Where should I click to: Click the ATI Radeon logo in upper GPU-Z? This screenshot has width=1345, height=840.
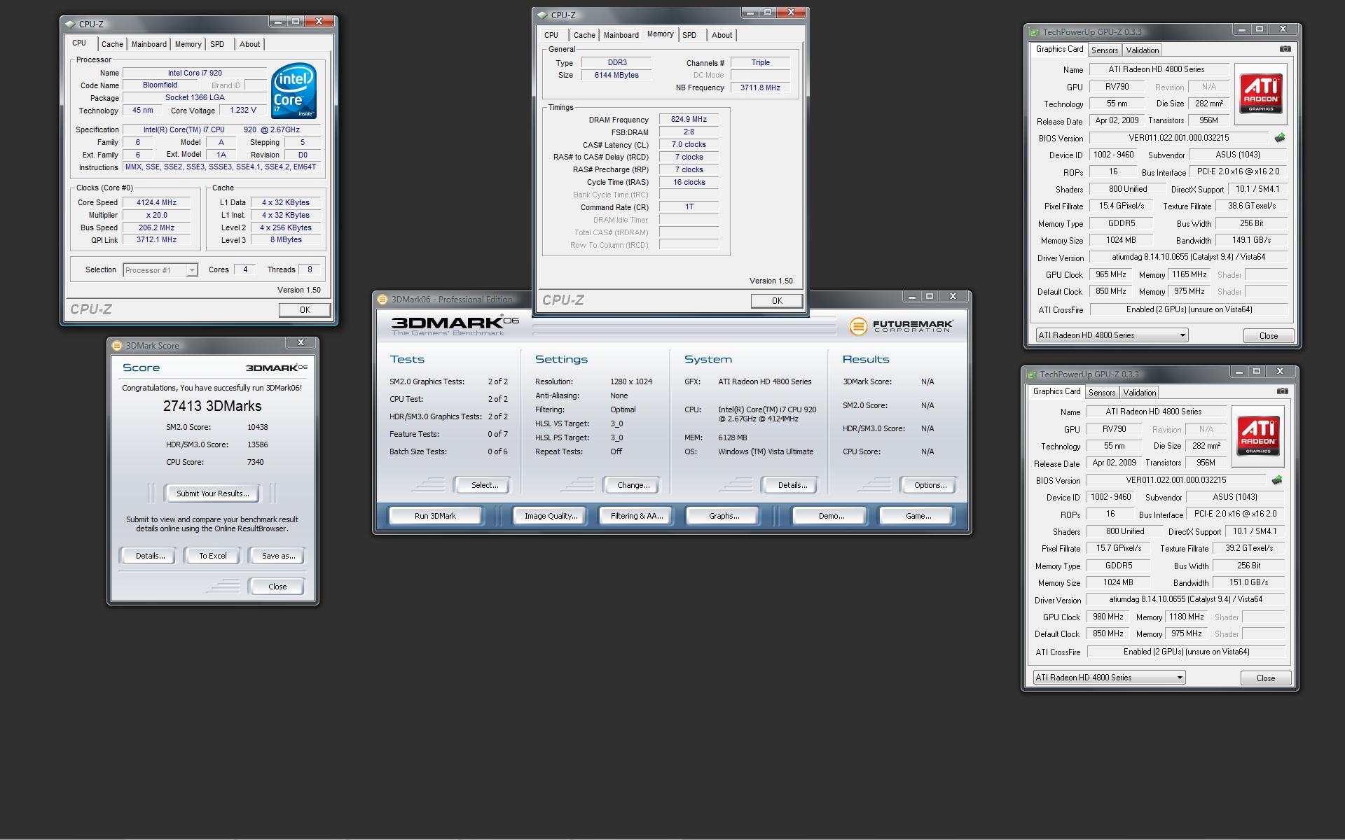point(1261,94)
